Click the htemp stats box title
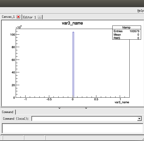The height and width of the screenshot is (141, 144). click(x=126, y=27)
